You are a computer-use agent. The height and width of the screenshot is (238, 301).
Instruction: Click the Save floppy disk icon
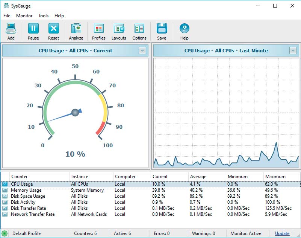162,29
